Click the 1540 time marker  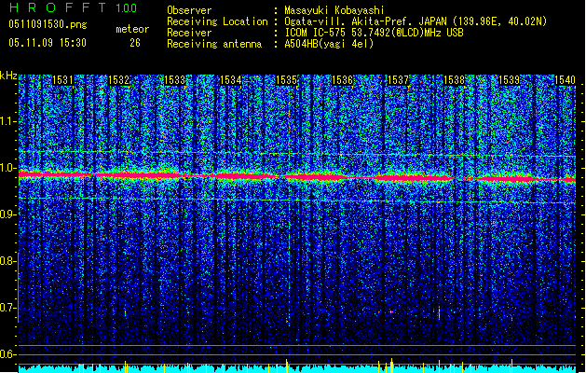click(565, 80)
